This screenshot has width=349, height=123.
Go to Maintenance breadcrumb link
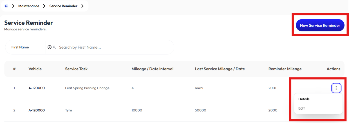pos(29,6)
